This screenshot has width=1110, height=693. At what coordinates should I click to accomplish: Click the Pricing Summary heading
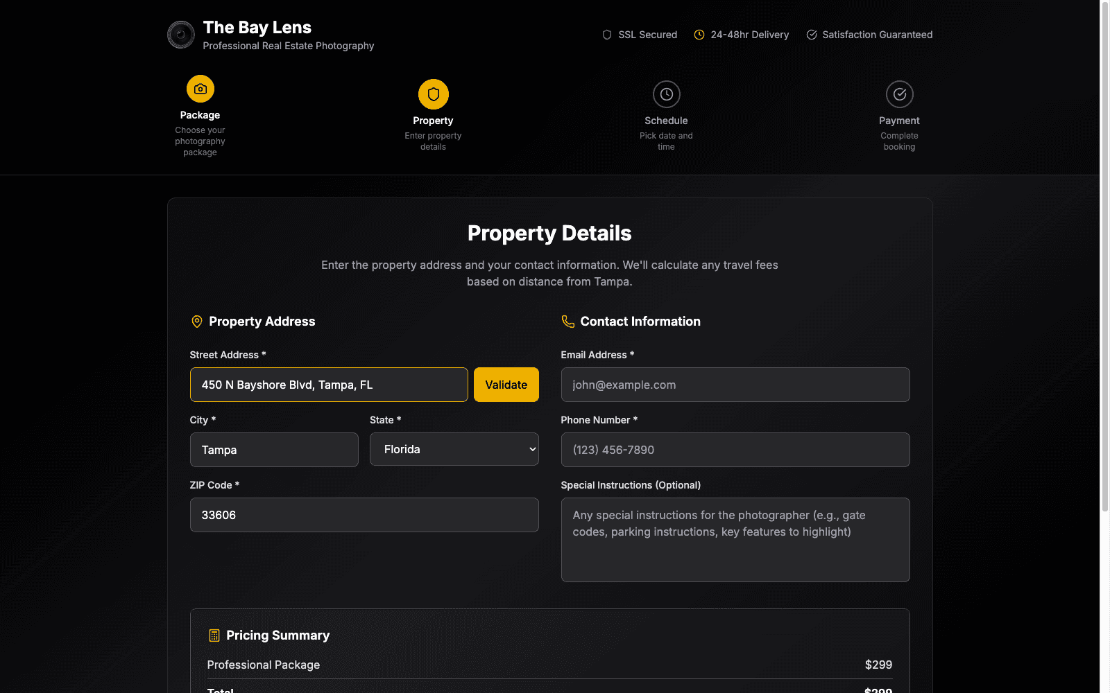pyautogui.click(x=278, y=635)
